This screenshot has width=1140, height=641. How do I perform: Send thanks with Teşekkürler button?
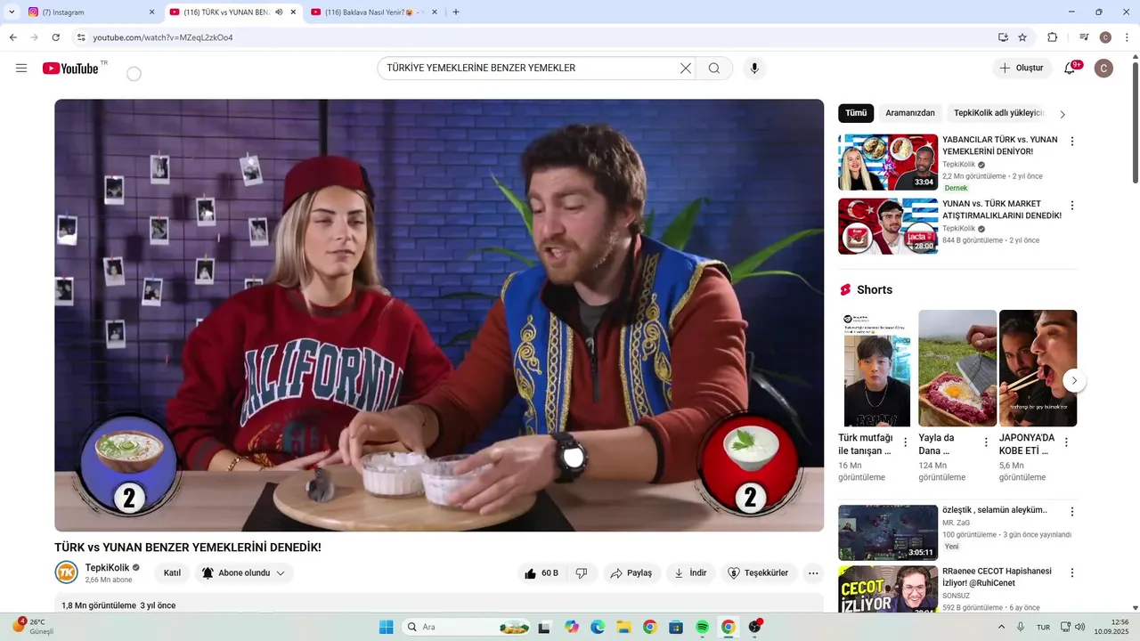tap(759, 573)
